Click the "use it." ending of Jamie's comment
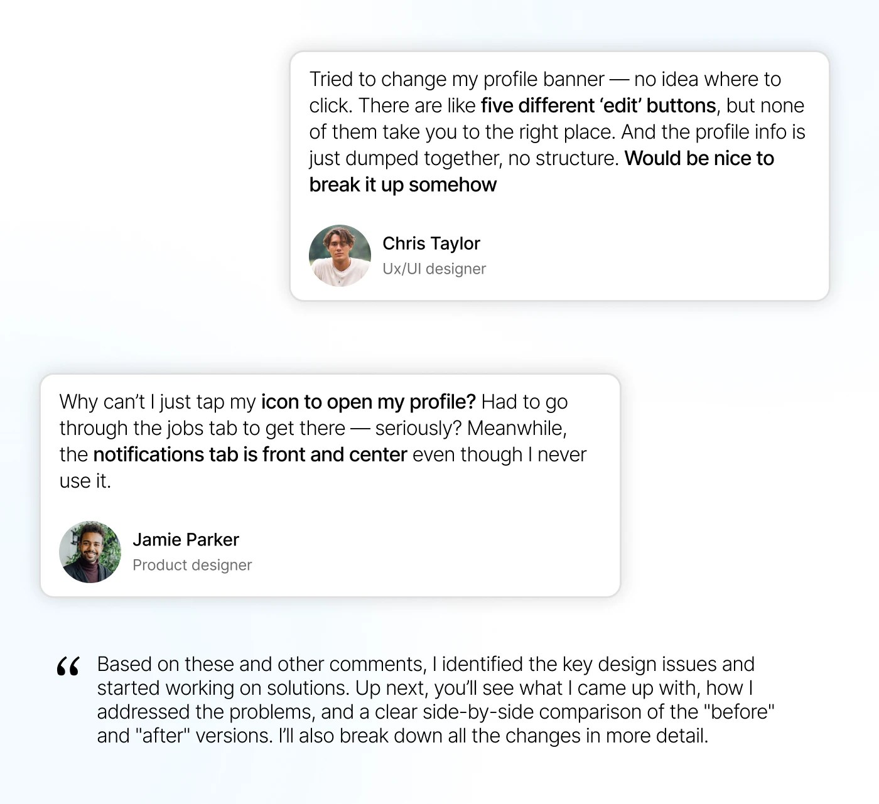The height and width of the screenshot is (804, 879). (85, 481)
